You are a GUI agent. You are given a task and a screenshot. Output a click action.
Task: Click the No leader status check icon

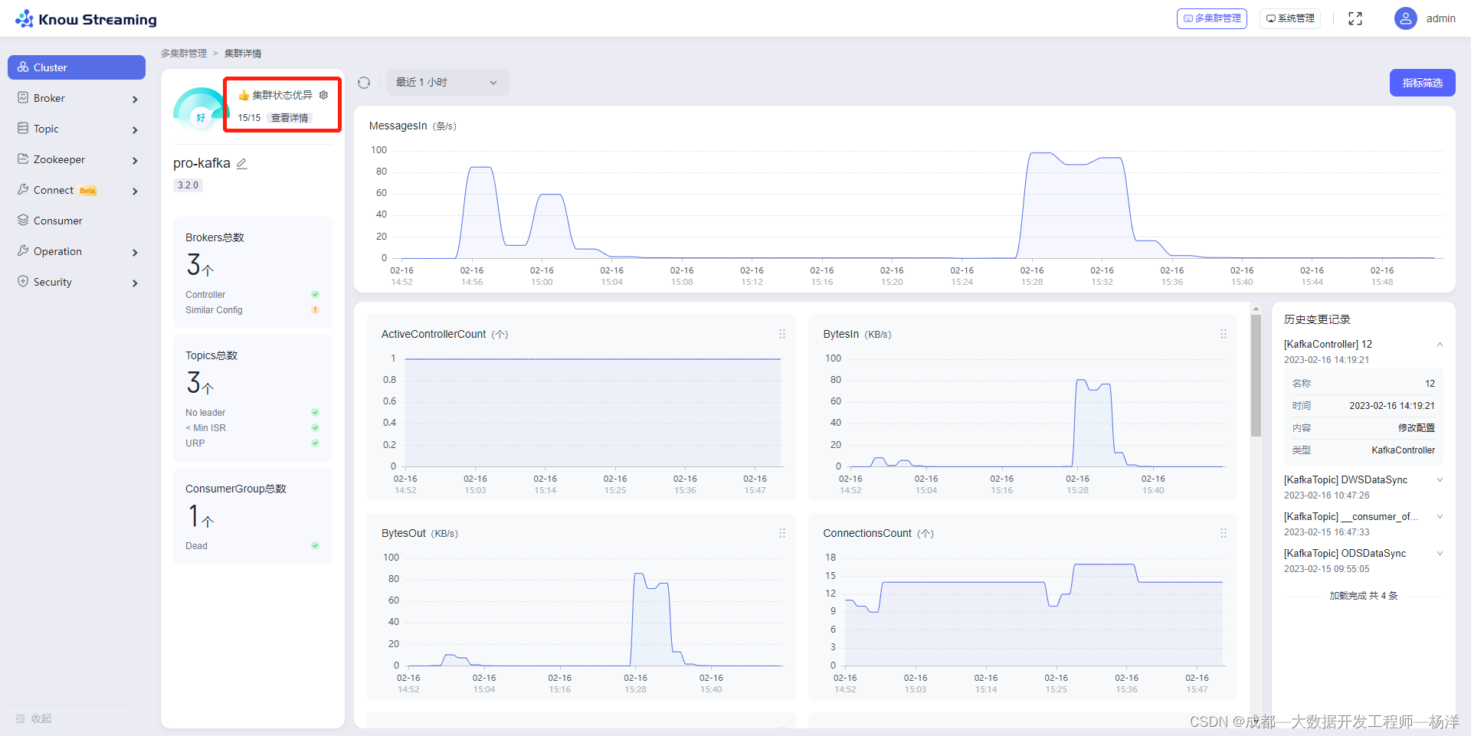(315, 413)
